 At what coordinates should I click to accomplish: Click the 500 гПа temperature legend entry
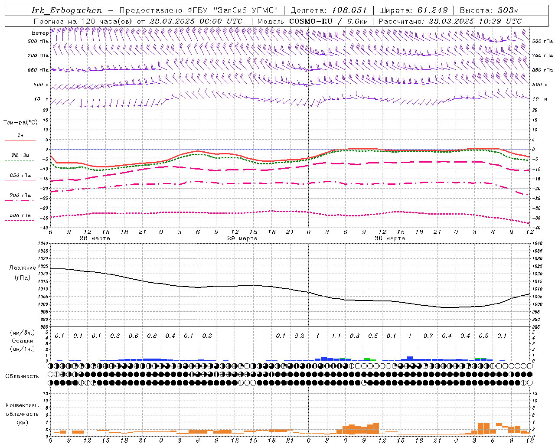20,215
